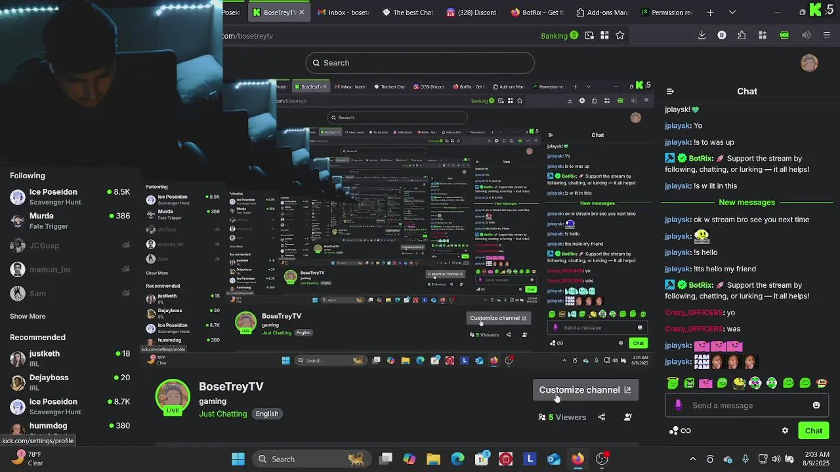This screenshot has width=840, height=472.
Task: Open Murda channel in Following list
Action: [70, 221]
